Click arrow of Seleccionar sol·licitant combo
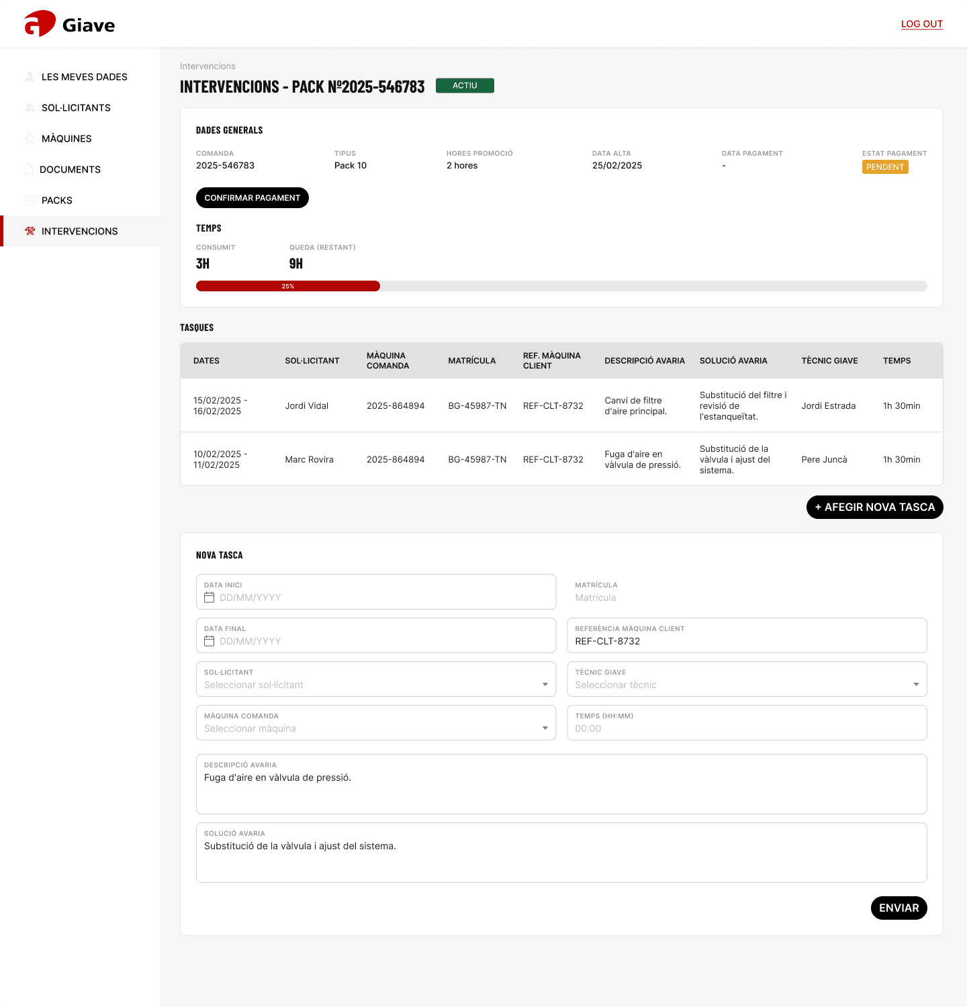This screenshot has width=967, height=1007. (x=545, y=685)
